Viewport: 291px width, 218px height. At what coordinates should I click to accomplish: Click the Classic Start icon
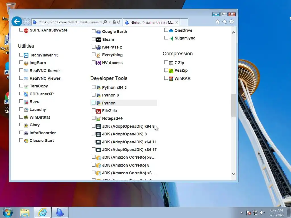point(26,141)
